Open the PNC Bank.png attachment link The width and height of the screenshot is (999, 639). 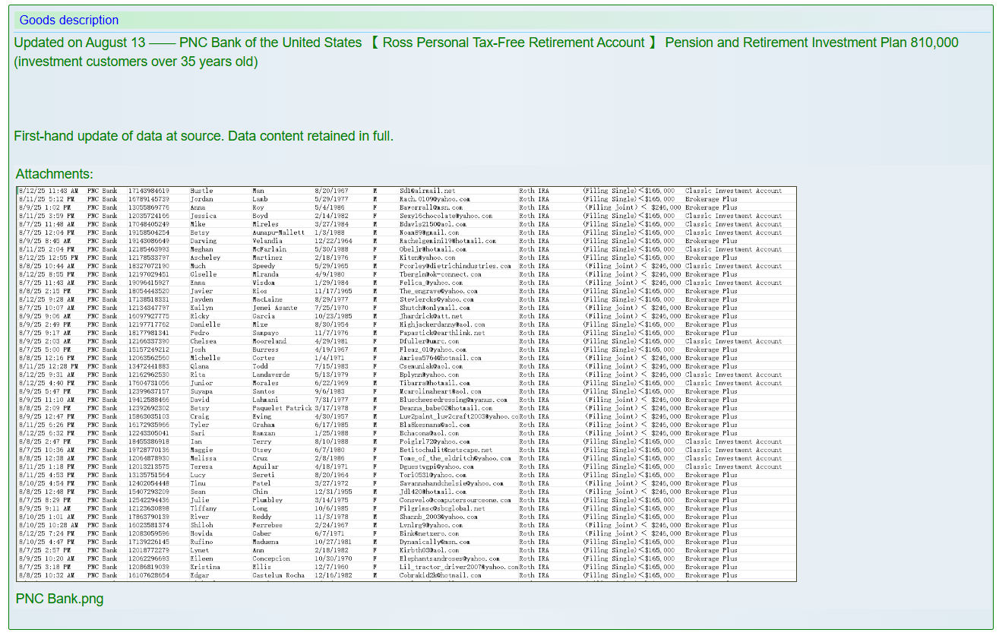click(x=59, y=599)
